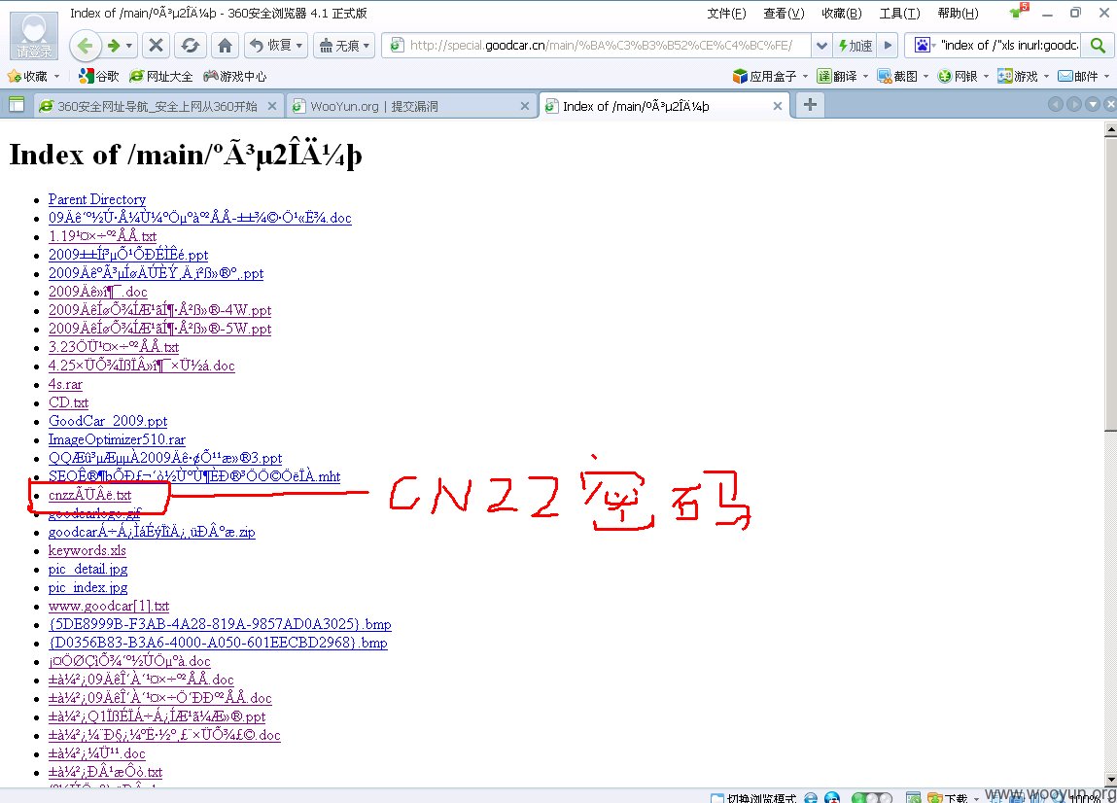Expand the 翻译 dropdown arrow
1117x803 pixels.
point(865,76)
